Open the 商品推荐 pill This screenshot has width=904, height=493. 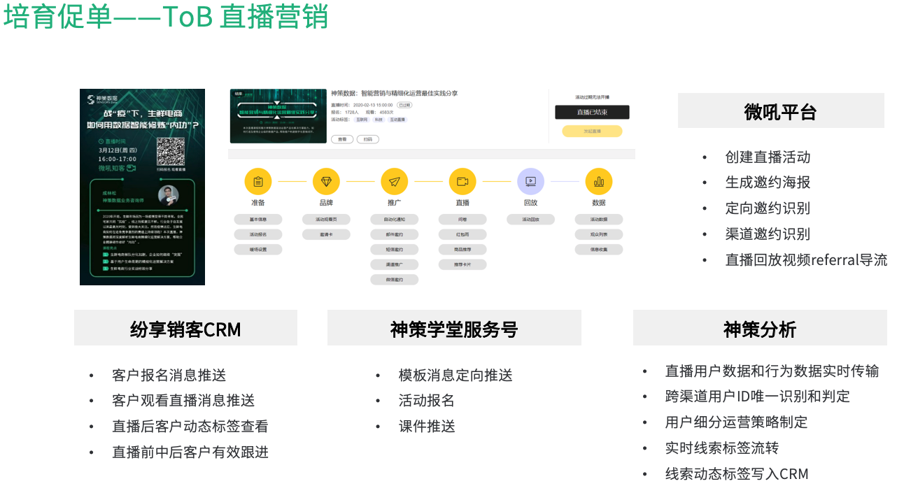click(462, 250)
